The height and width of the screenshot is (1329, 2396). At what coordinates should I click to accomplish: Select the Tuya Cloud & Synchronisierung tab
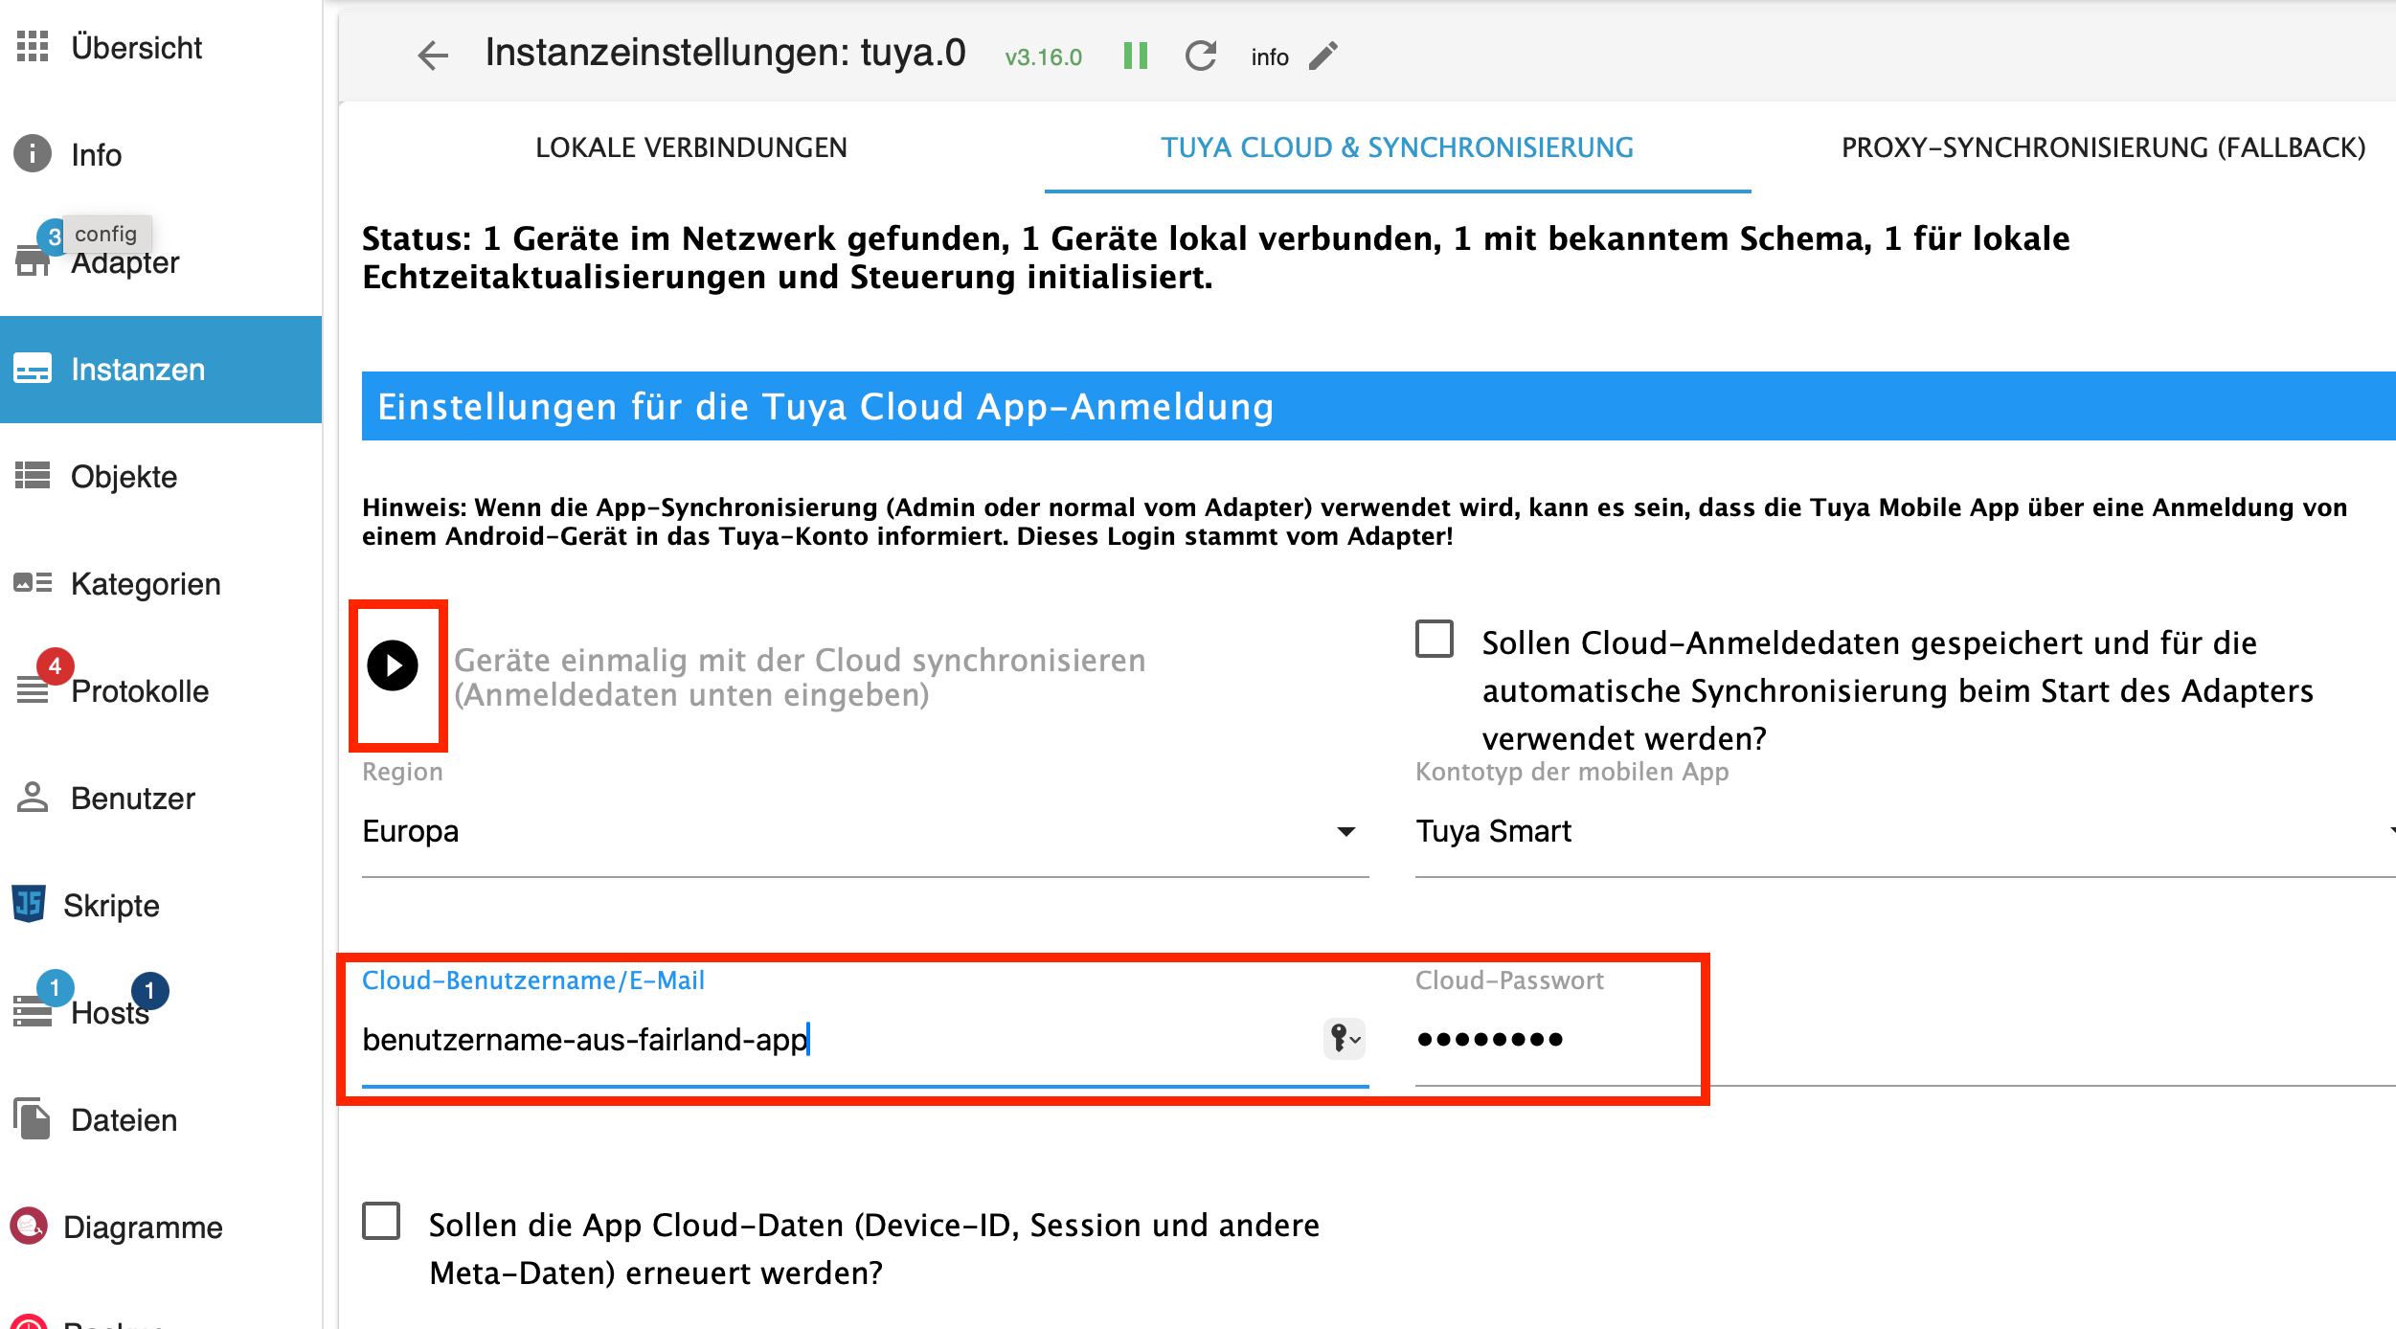click(1396, 147)
